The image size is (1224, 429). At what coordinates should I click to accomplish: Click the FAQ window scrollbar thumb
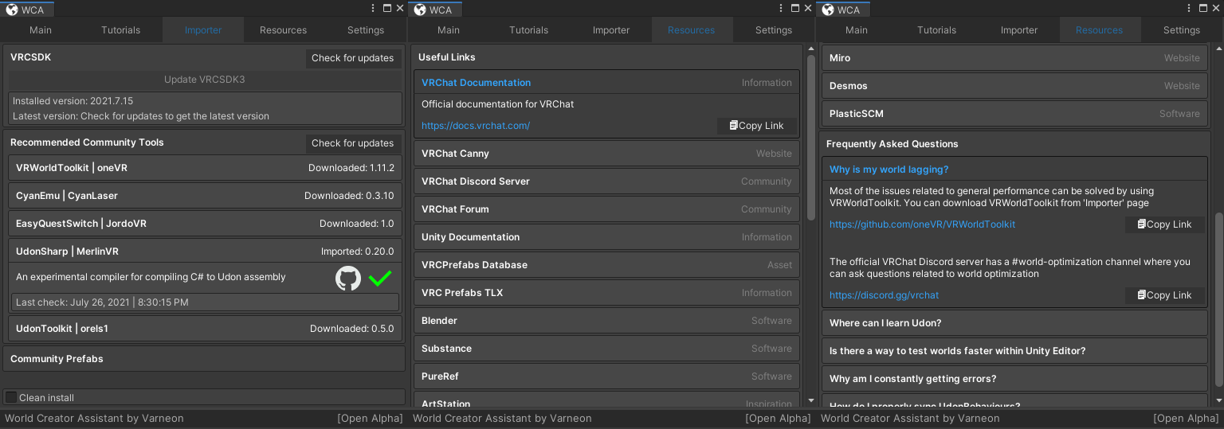click(1218, 300)
